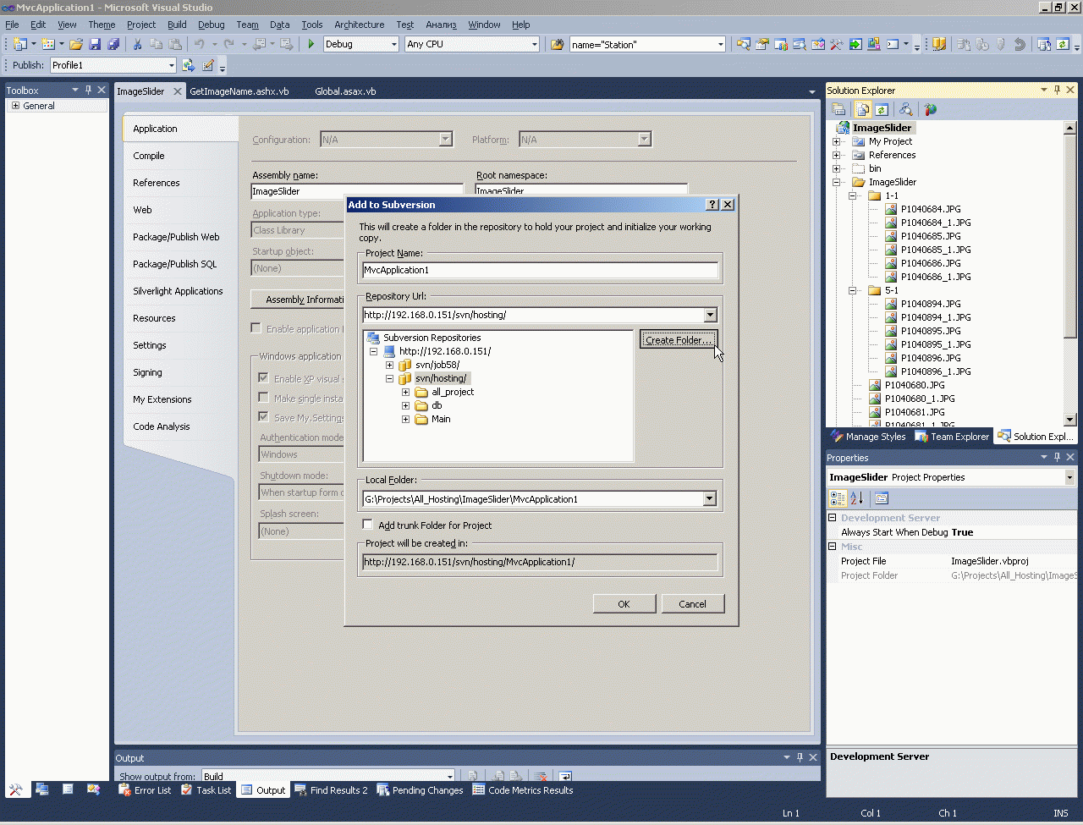Toggle Enable application framework checkbox
The width and height of the screenshot is (1083, 825).
tap(256, 328)
